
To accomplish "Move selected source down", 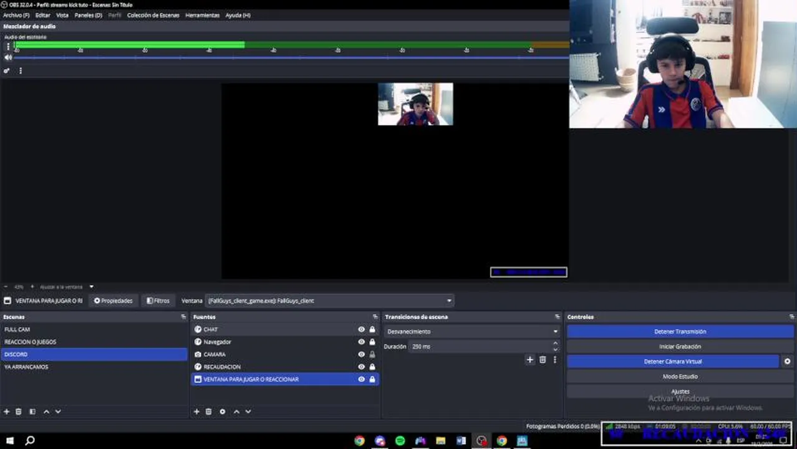I will pyautogui.click(x=248, y=412).
